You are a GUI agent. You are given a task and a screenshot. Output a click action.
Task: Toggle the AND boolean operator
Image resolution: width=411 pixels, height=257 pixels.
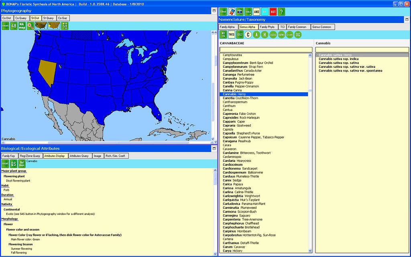pyautogui.click(x=256, y=12)
